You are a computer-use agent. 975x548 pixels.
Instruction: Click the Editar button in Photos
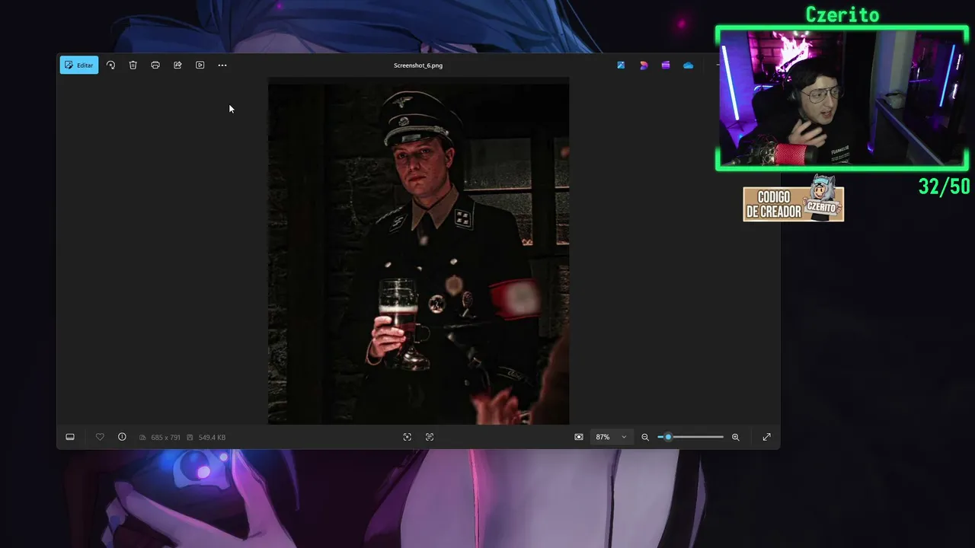point(79,65)
